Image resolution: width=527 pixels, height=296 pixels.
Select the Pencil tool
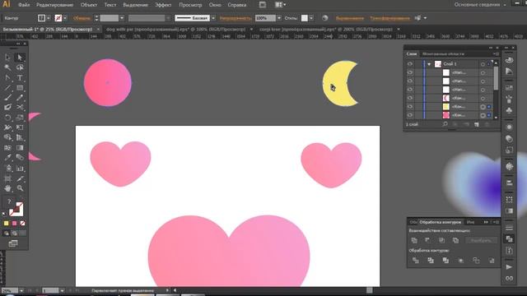(x=20, y=98)
